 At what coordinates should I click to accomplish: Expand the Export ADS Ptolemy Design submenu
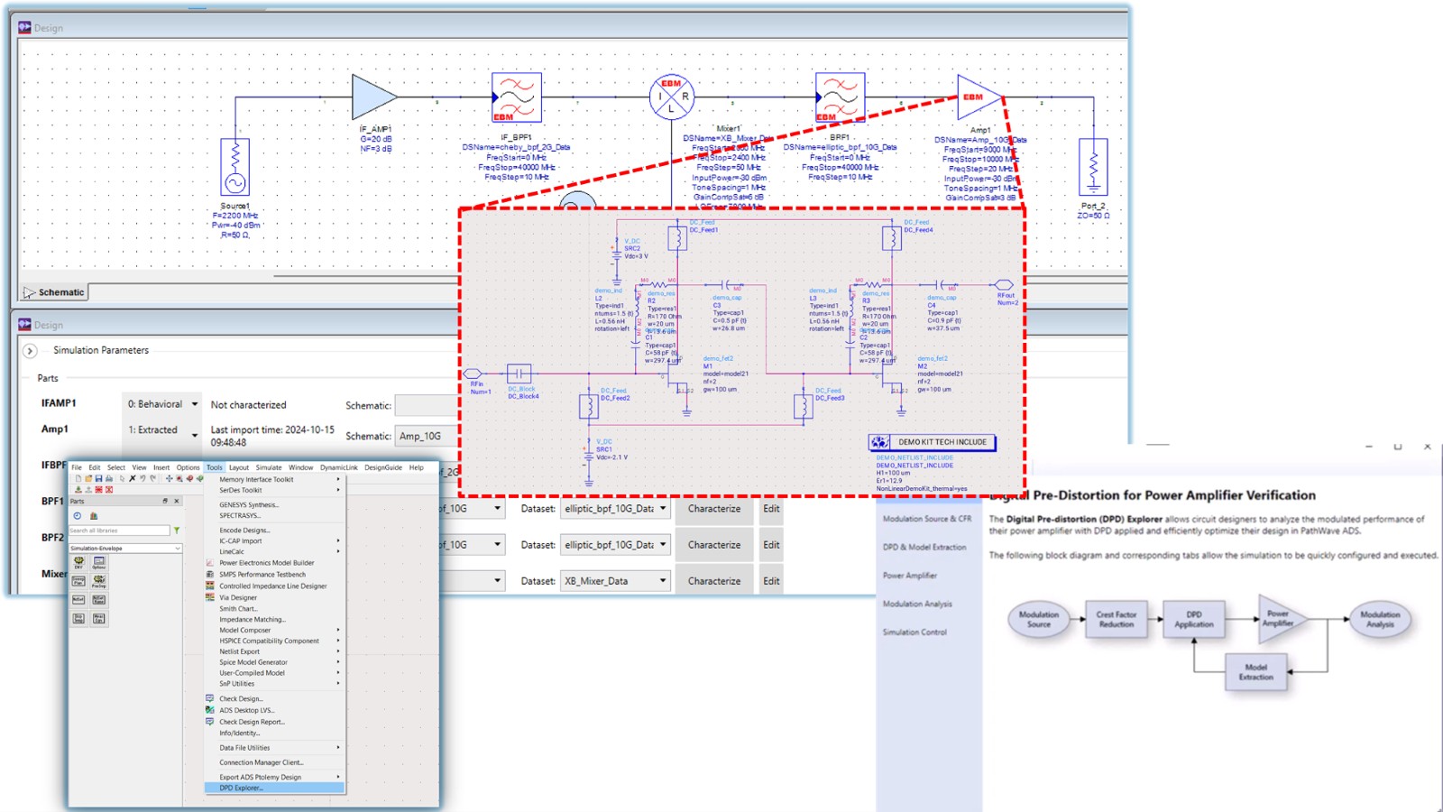tap(275, 777)
